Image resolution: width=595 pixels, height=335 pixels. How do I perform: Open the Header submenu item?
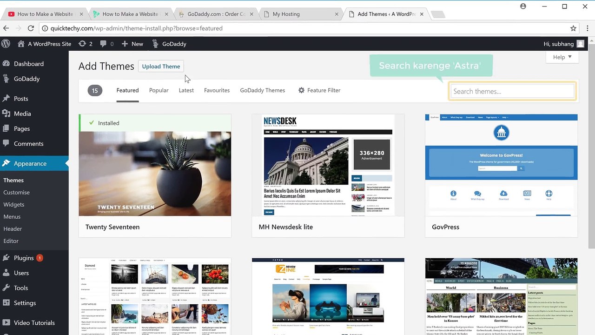pyautogui.click(x=13, y=228)
